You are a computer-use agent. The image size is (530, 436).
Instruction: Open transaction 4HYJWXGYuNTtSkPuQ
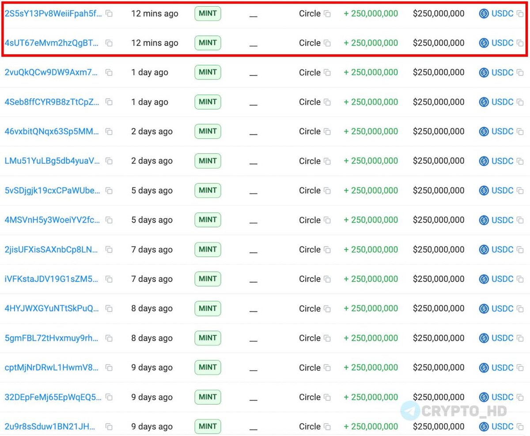pyautogui.click(x=52, y=308)
